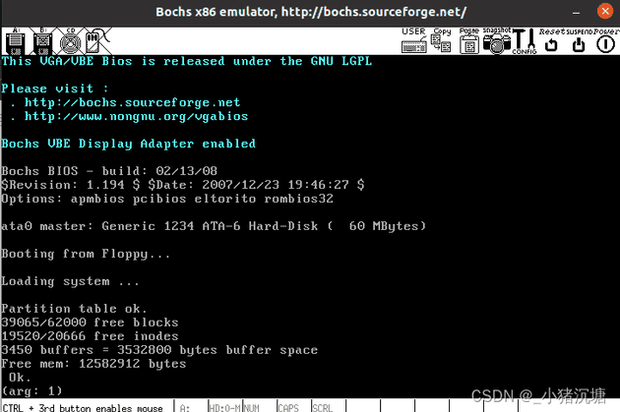This screenshot has height=412, width=620.
Task: Click 'This VGA/VBE Bios is released' line
Action: 187,61
